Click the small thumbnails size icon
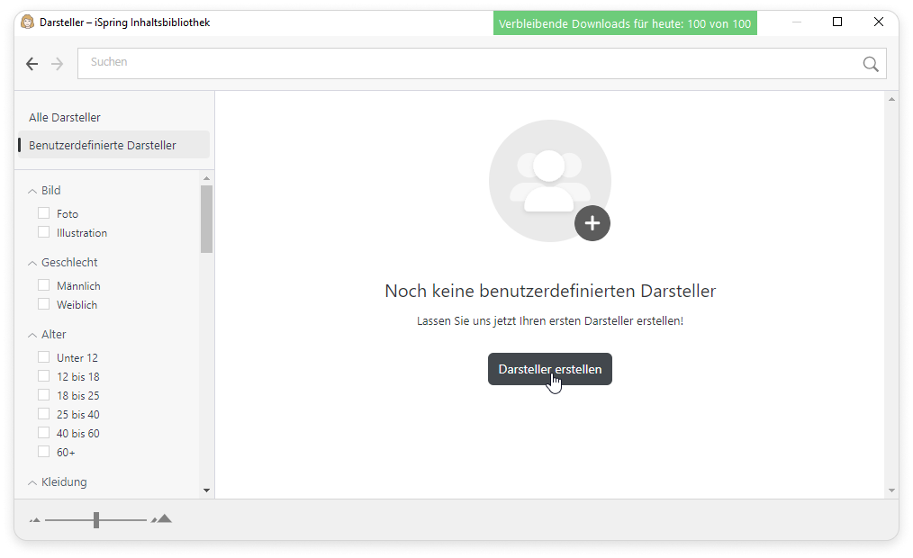The height and width of the screenshot is (558, 913). tap(35, 520)
